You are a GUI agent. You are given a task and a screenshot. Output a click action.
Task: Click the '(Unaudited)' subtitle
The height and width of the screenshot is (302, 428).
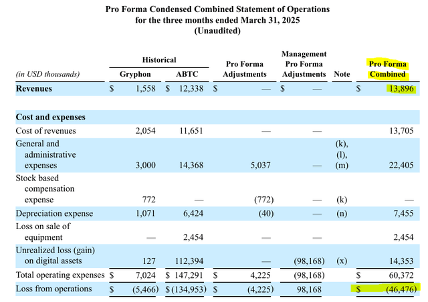(x=217, y=31)
